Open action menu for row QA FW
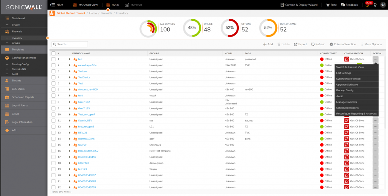Image resolution: width=388 pixels, height=196 pixels. 376,145
